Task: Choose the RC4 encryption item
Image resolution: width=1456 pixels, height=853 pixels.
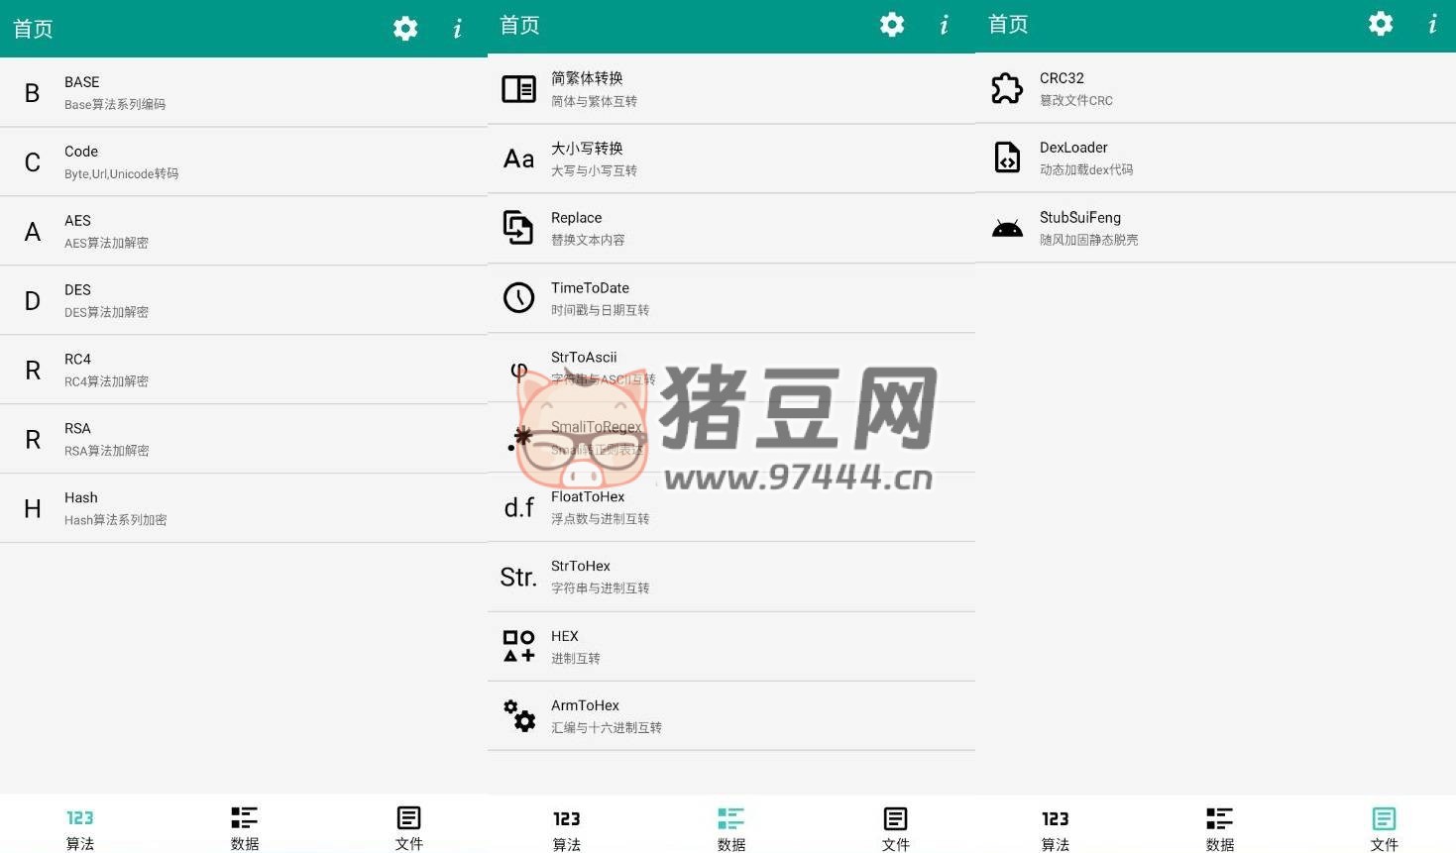Action: pos(243,370)
